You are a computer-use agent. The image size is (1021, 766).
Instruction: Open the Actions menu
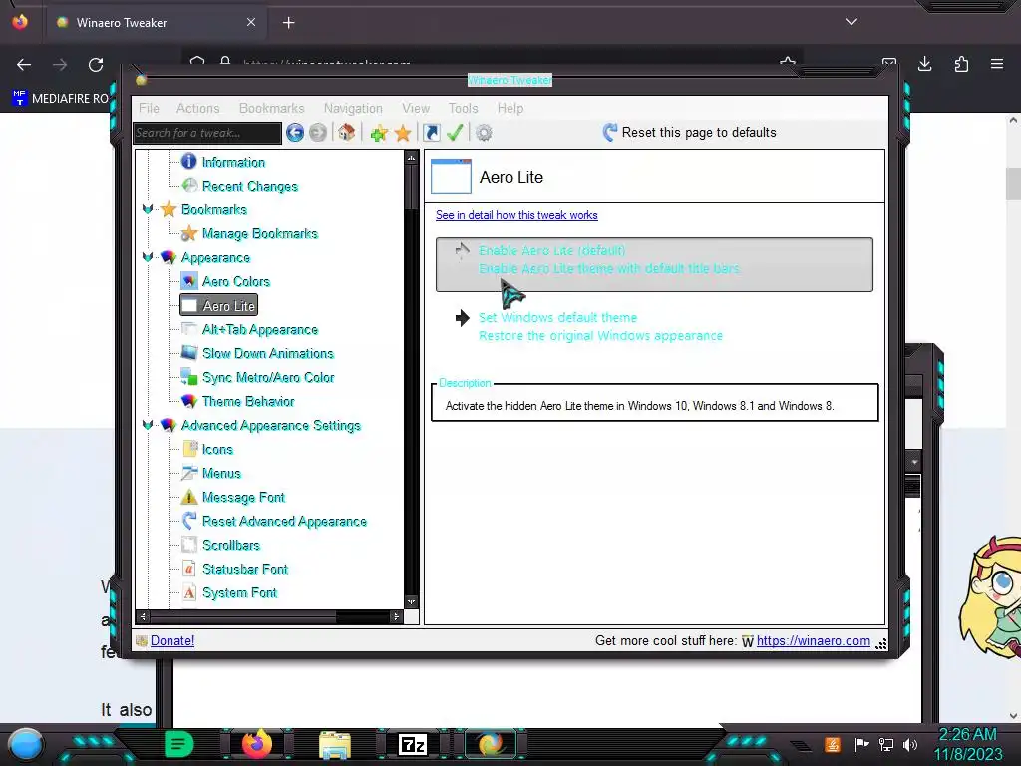tap(198, 108)
